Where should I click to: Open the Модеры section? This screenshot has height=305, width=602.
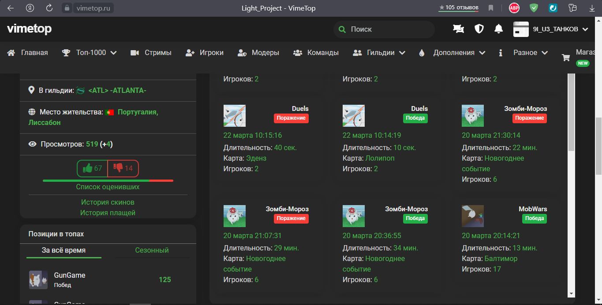click(x=258, y=53)
